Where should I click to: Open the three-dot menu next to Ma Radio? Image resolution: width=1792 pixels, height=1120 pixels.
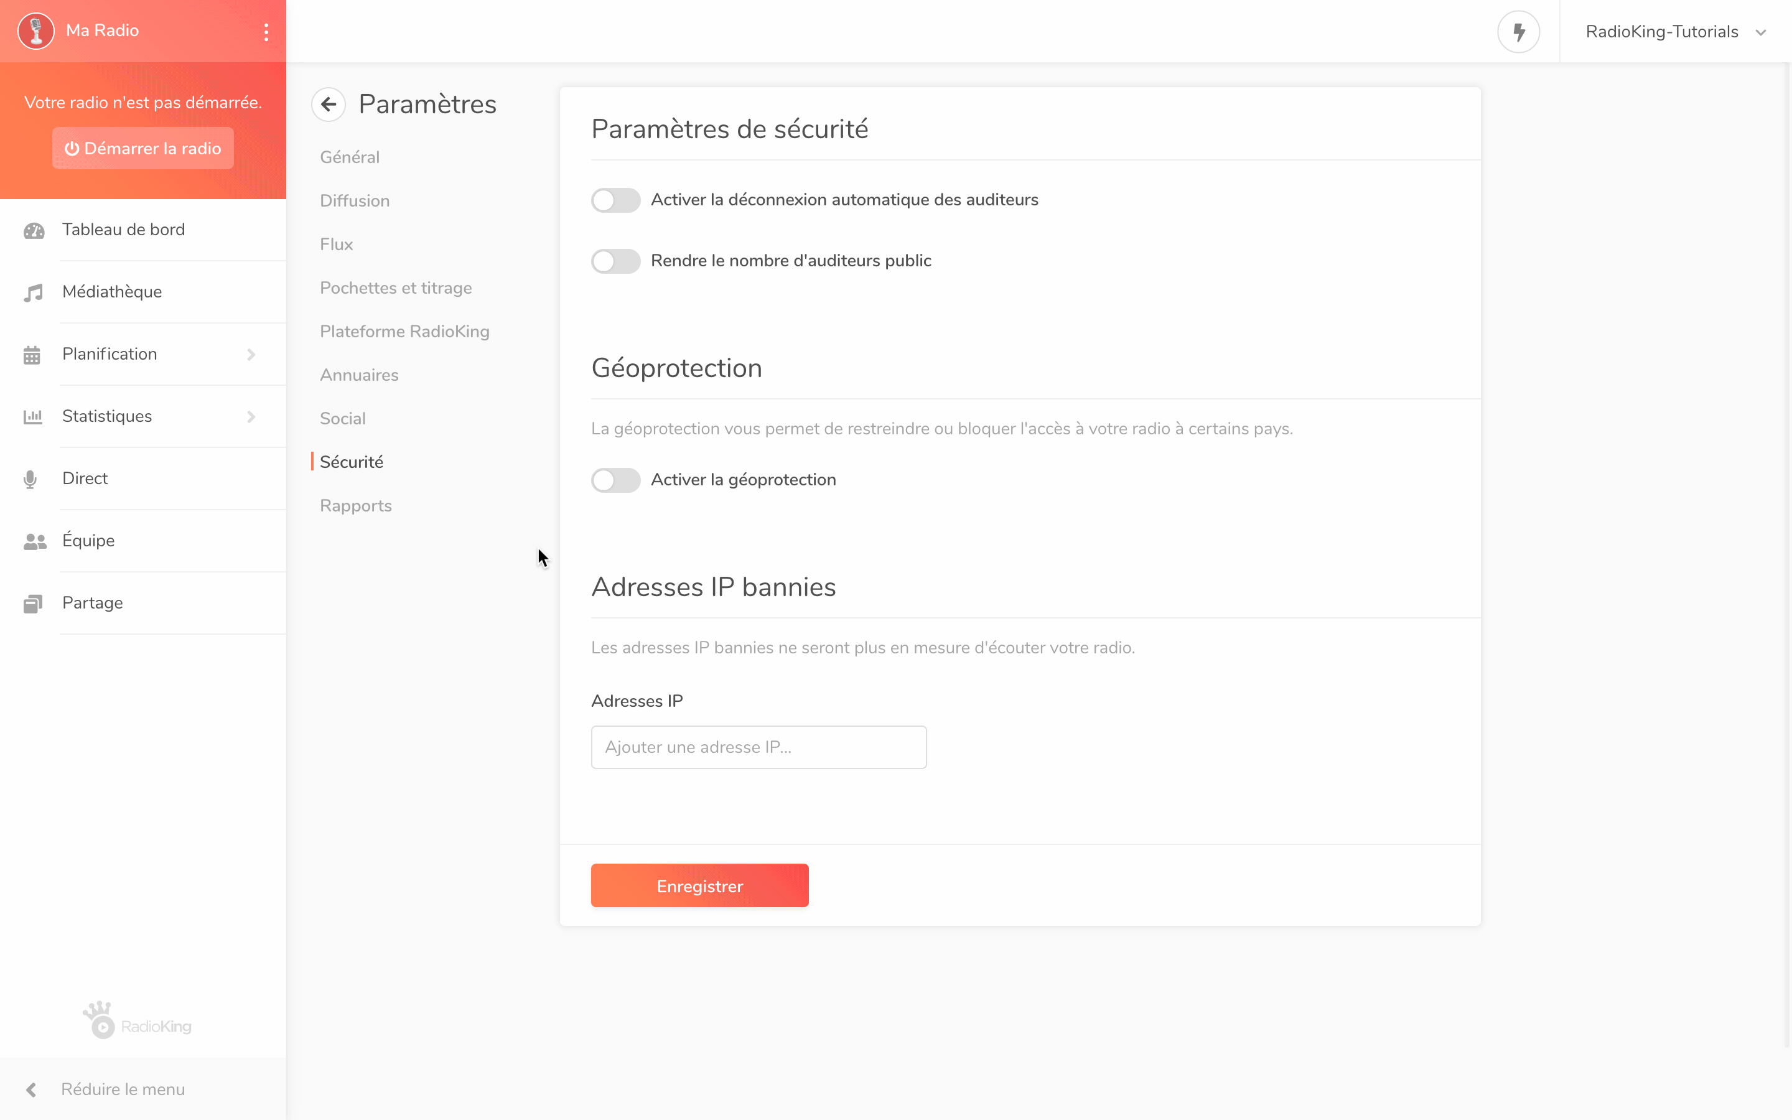[x=266, y=32]
